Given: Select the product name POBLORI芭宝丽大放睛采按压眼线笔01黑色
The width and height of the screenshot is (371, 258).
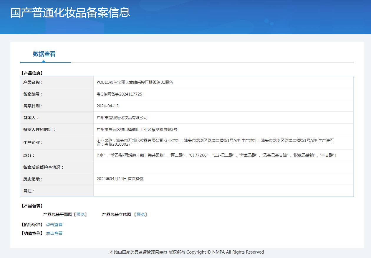Looking at the screenshot, I should pyautogui.click(x=135, y=82).
